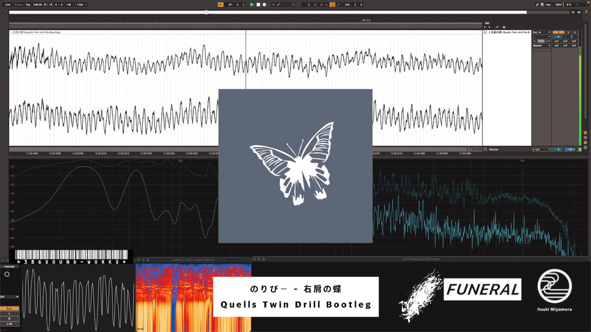Screen dimensions: 591x332
Task: Arm track 1 for recording
Action: [575, 33]
